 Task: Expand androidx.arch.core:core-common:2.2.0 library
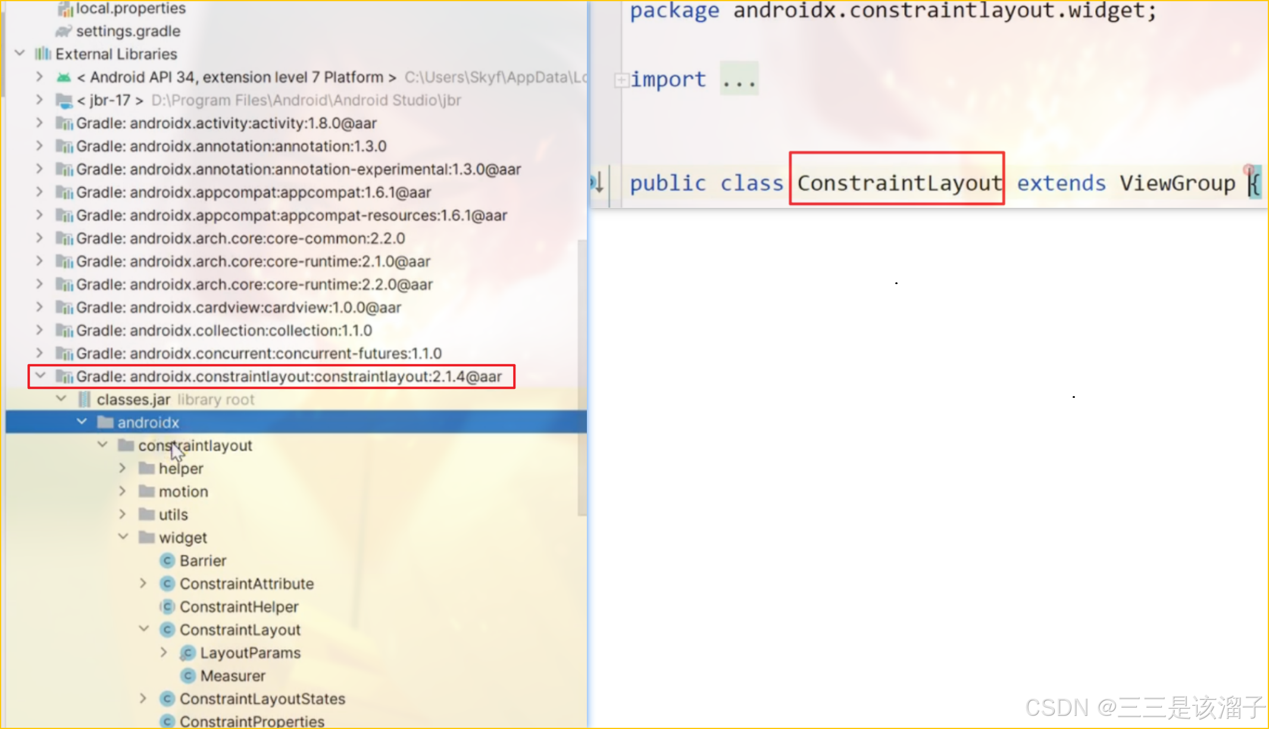39,238
